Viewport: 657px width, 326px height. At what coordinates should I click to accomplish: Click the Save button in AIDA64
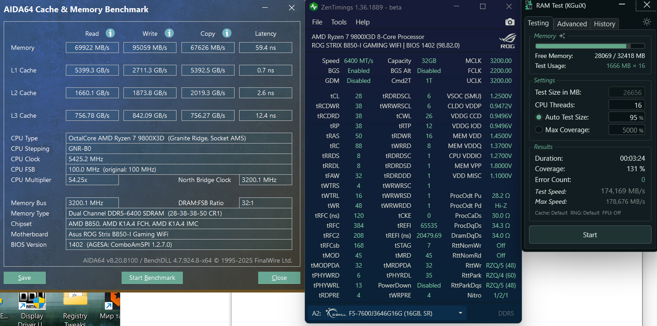25,278
